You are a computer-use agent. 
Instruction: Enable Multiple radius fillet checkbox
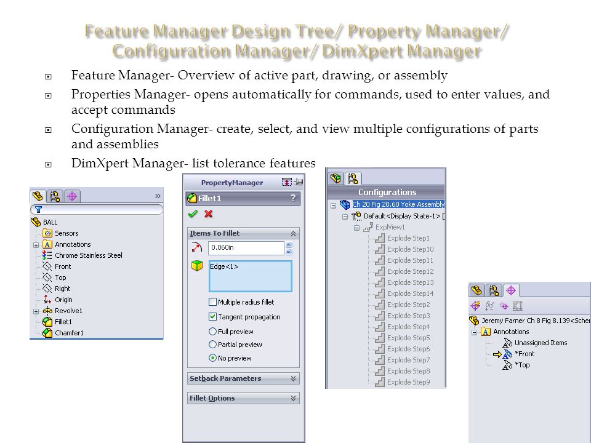coord(212,301)
